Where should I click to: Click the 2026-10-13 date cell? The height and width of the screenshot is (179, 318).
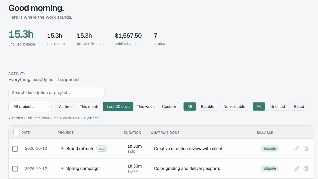coord(36,149)
